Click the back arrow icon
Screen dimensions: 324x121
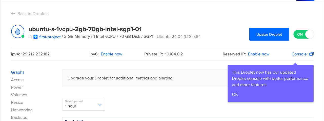(13, 14)
